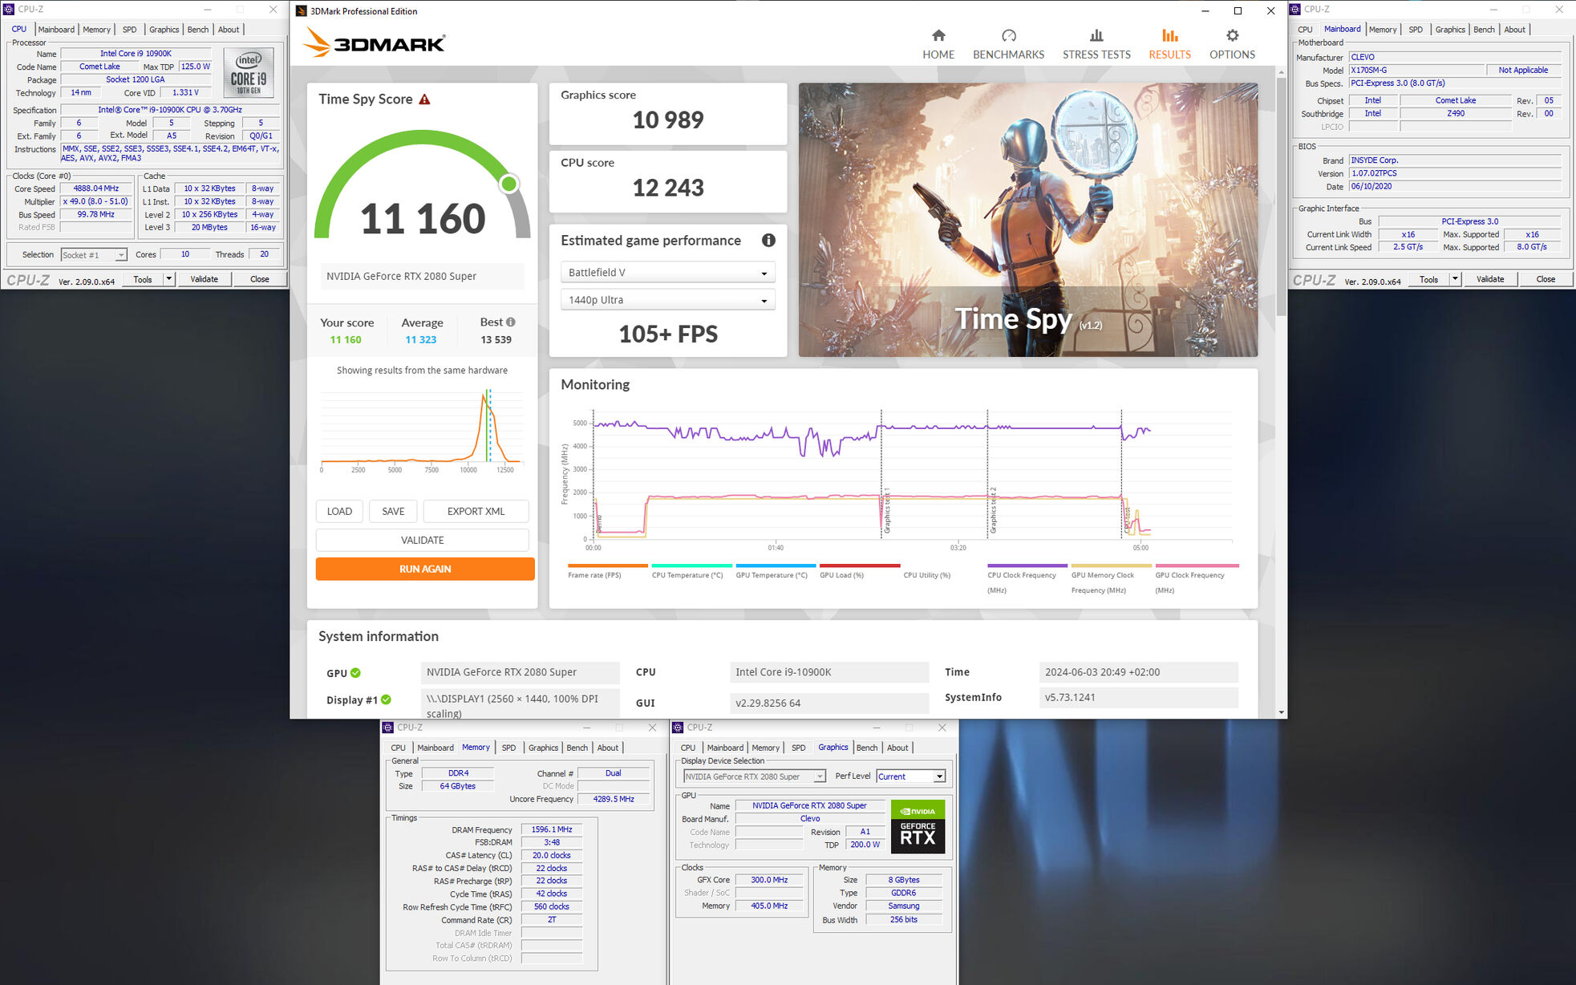1576x985 pixels.
Task: Open the Options gear icon
Action: [1232, 36]
